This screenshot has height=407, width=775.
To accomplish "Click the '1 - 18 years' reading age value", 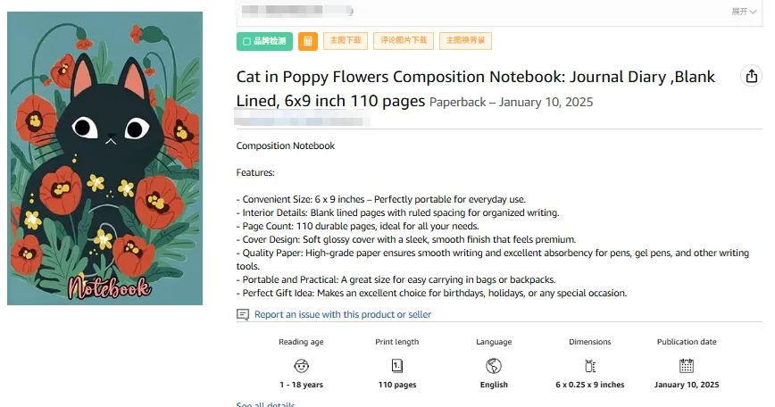I will [301, 386].
